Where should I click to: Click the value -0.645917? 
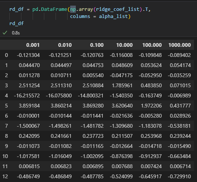pos(150,176)
